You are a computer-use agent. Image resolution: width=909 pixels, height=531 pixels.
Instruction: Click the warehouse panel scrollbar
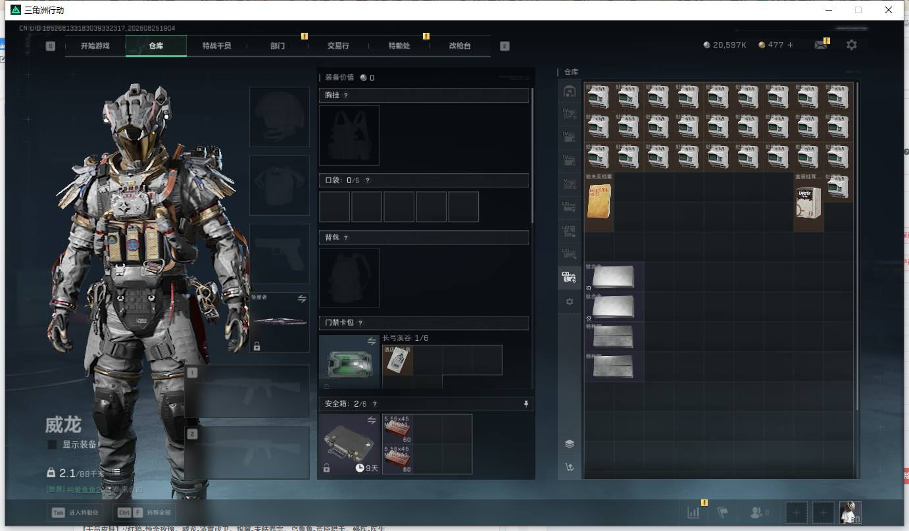point(858,247)
